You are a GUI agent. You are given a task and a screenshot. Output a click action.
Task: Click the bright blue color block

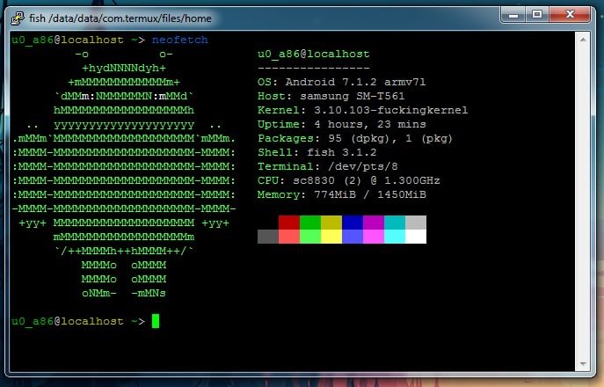click(353, 237)
